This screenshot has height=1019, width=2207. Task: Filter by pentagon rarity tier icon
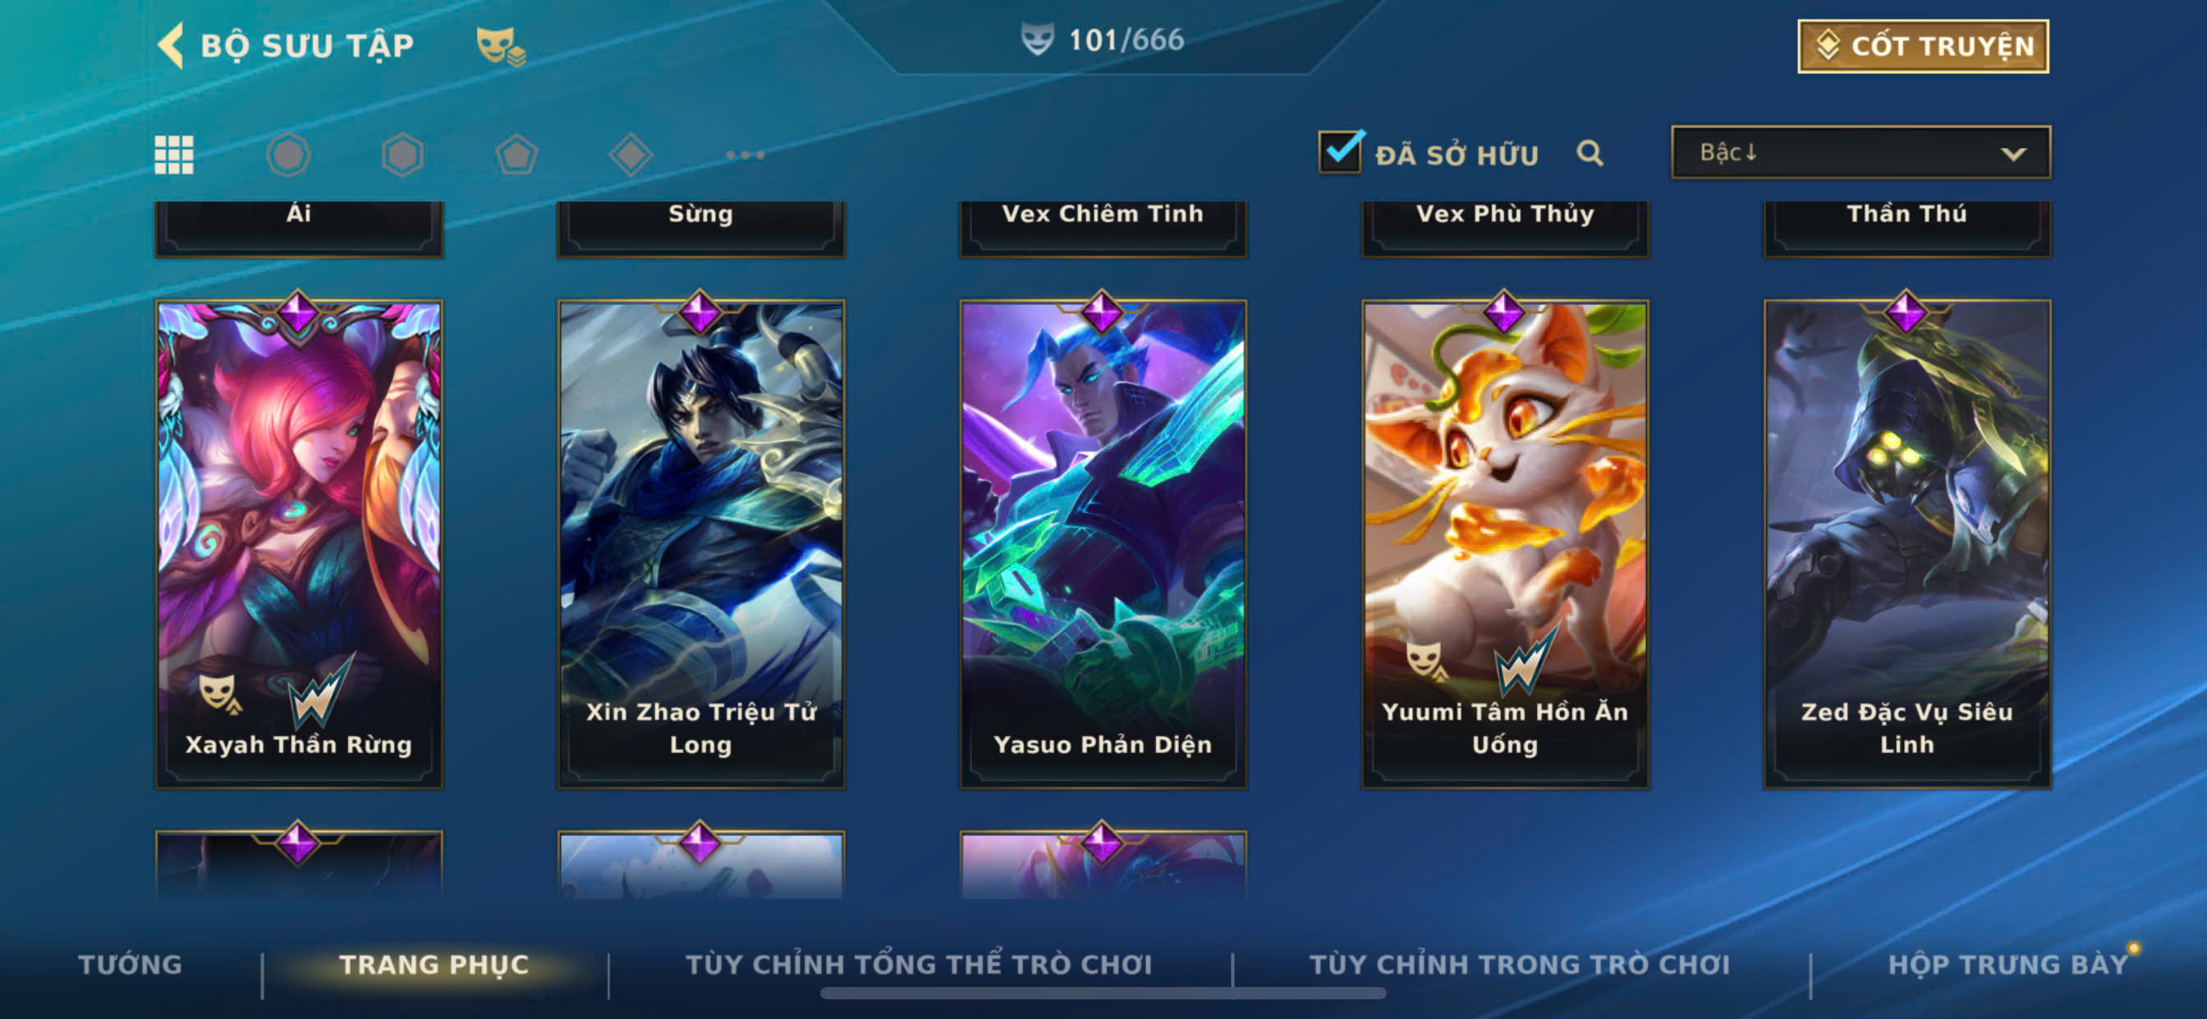click(x=516, y=155)
